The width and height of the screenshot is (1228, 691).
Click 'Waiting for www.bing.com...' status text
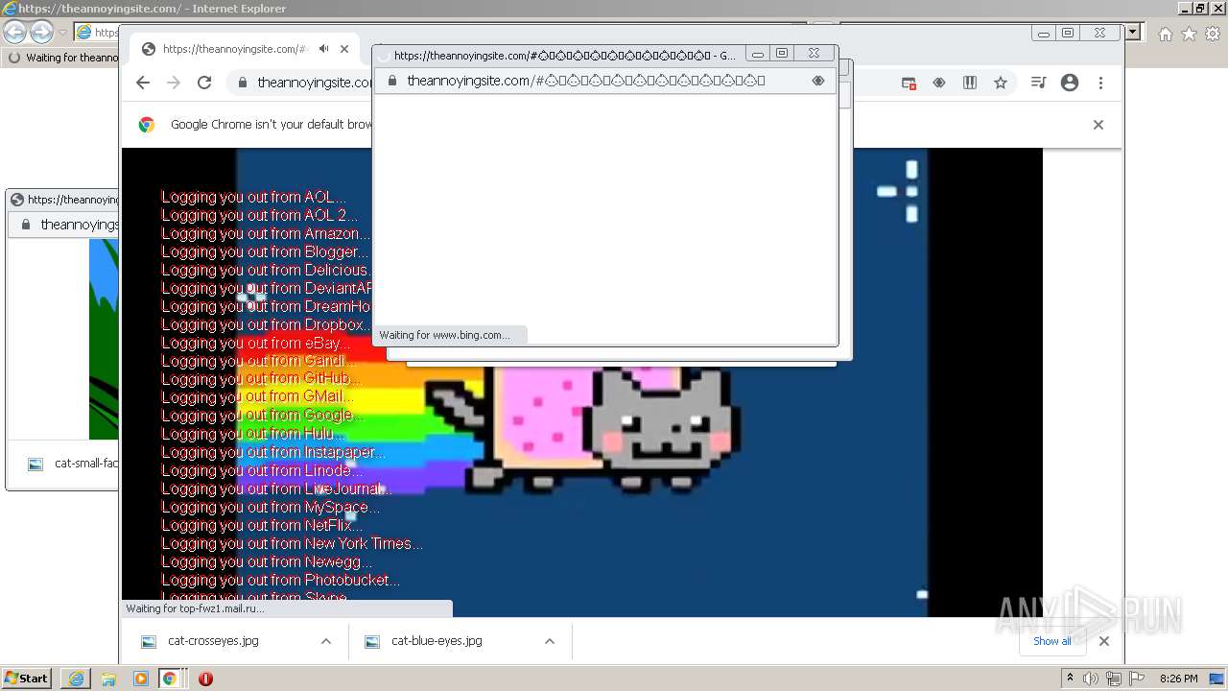coord(444,335)
